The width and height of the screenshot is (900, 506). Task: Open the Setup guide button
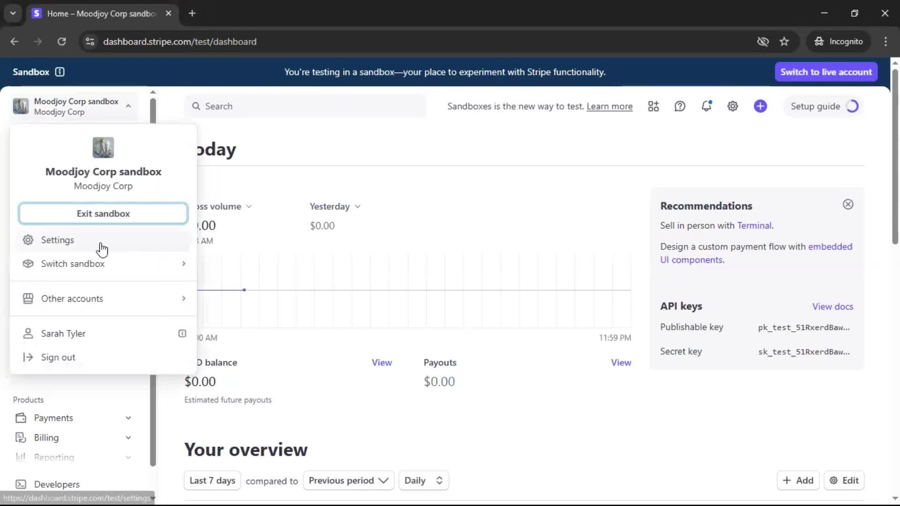click(x=824, y=106)
